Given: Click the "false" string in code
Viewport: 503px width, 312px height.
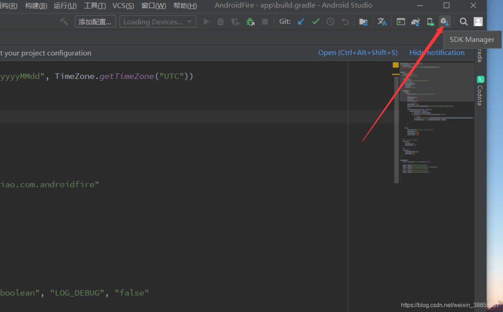Looking at the screenshot, I should 132,293.
